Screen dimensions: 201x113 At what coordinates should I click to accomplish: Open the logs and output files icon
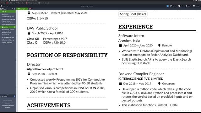tap(30, 9)
